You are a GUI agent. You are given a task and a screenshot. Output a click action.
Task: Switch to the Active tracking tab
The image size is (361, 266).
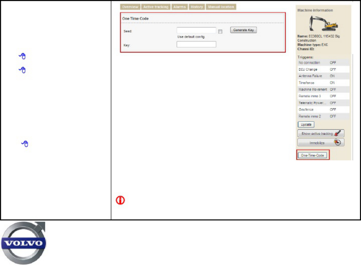click(156, 7)
